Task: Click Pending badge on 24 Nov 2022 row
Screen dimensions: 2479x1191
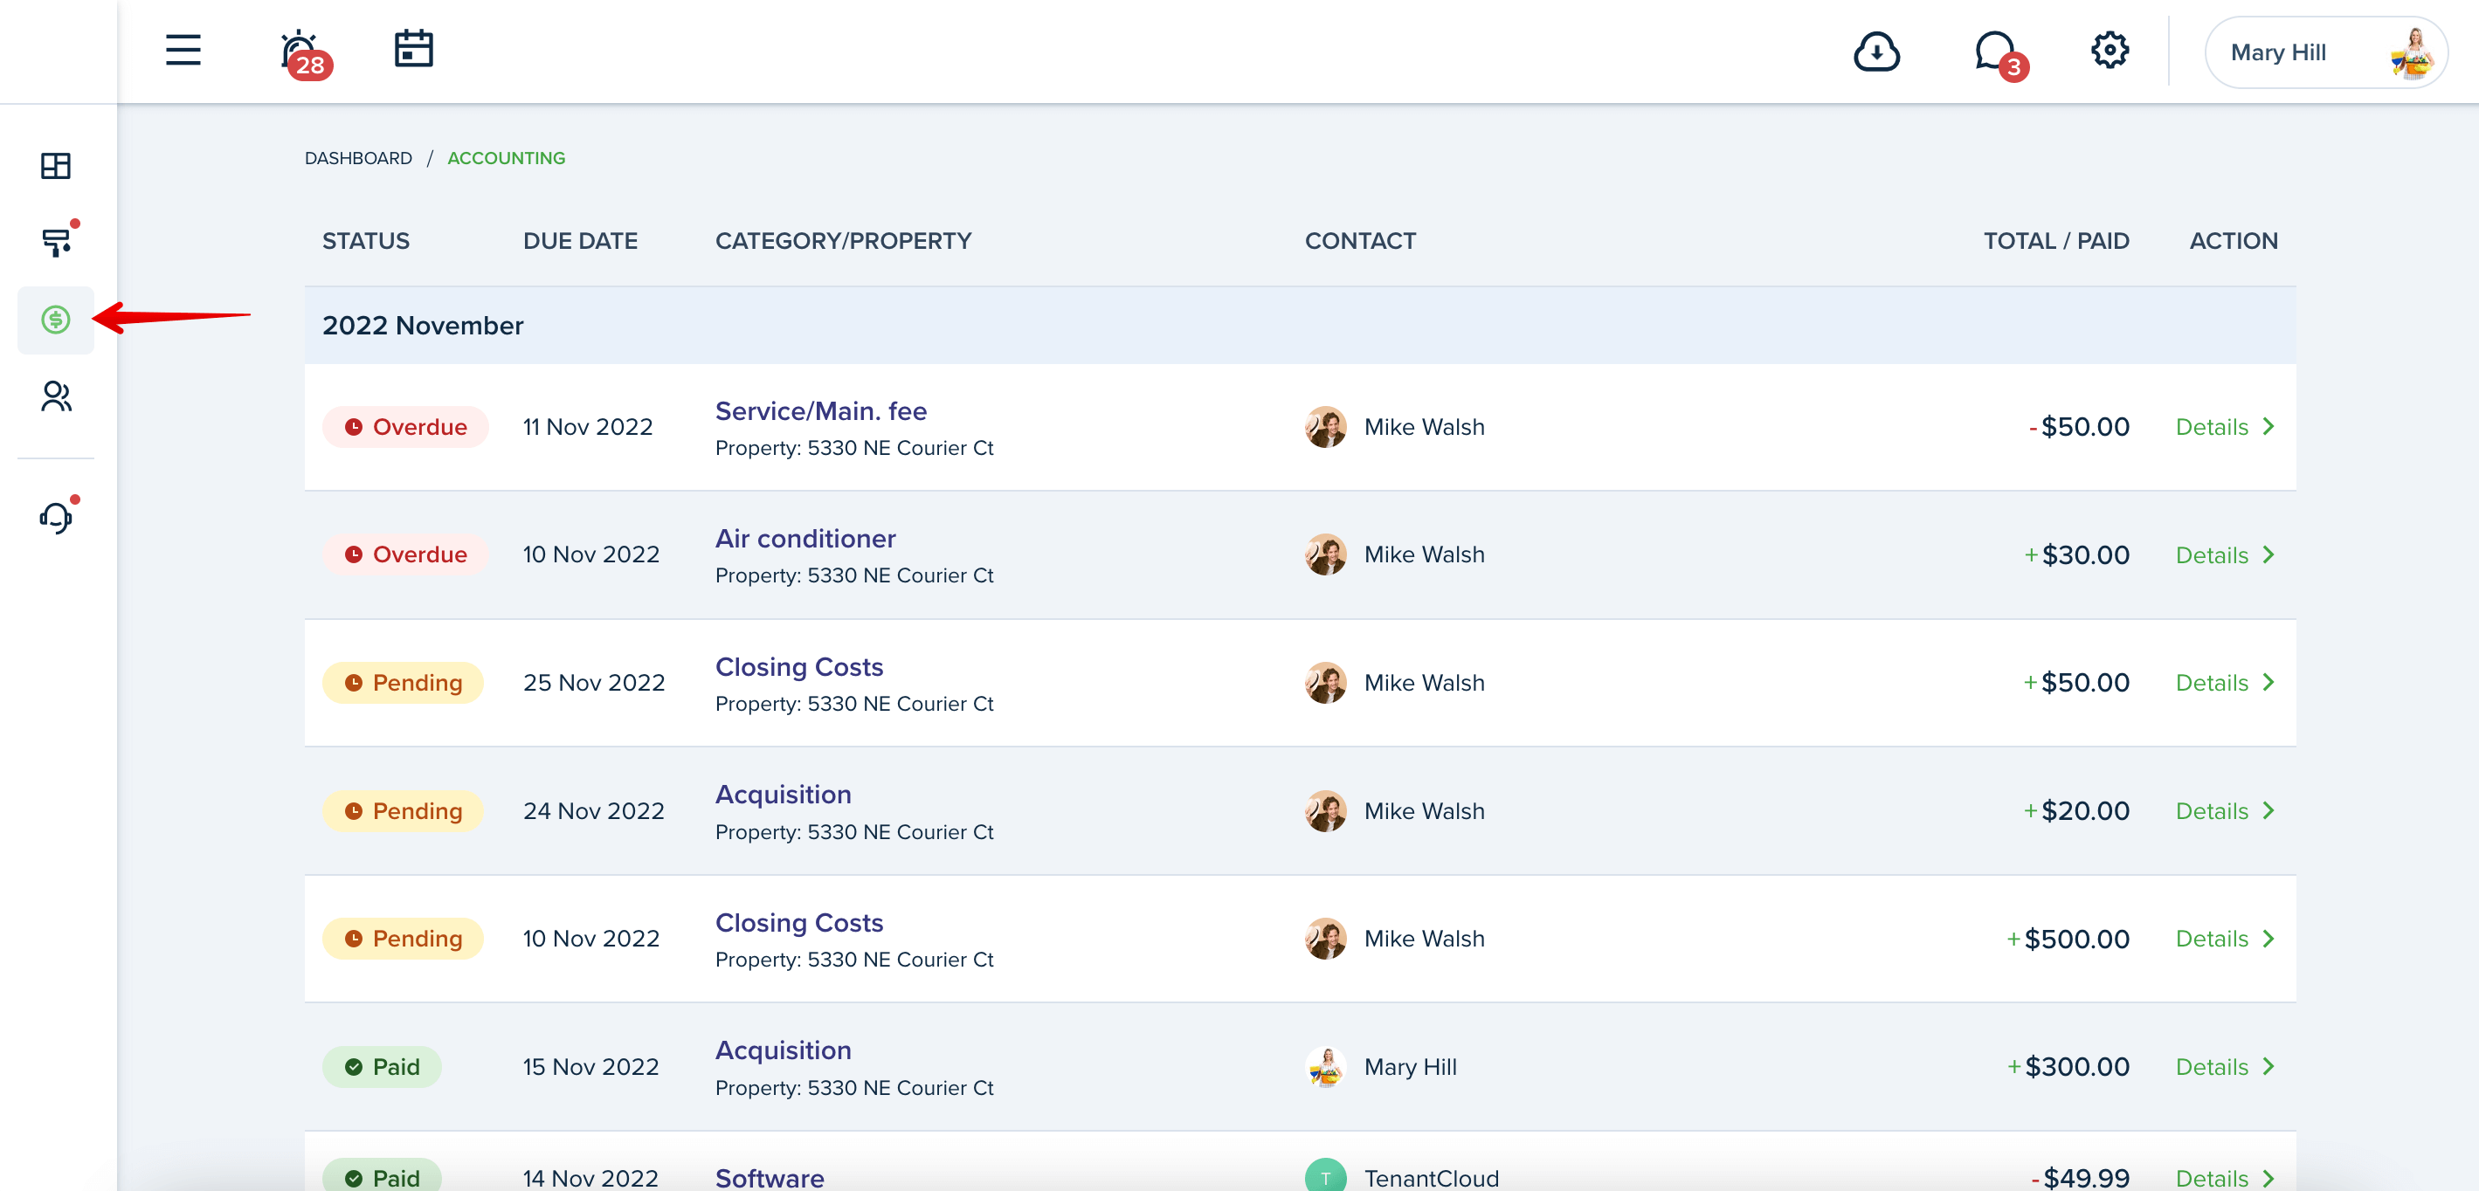Action: click(x=403, y=811)
